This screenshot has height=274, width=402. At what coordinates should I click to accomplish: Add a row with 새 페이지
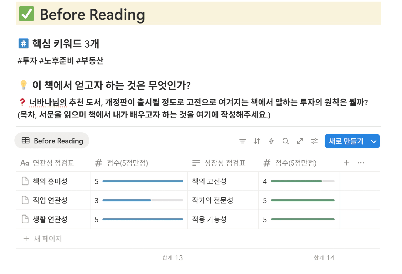coord(48,239)
